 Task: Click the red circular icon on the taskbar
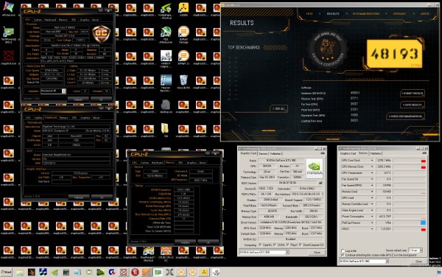coord(135,272)
